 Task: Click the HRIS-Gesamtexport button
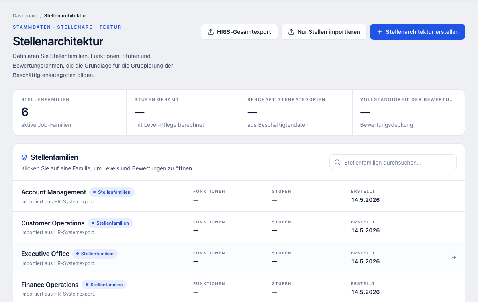pos(239,32)
